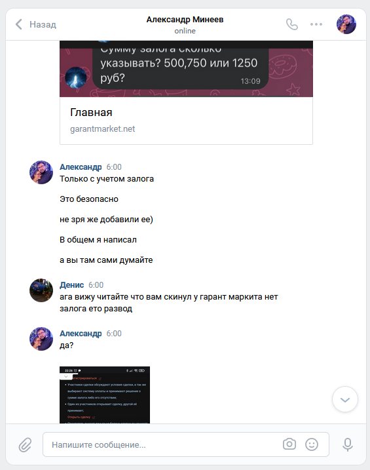The height and width of the screenshot is (470, 370).
Task: Open chat title Александр Минеев
Action: click(185, 20)
